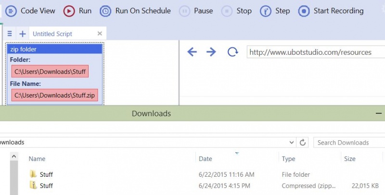Image resolution: width=385 pixels, height=195 pixels.
Task: Click the 22,015 KB size value
Action: coord(365,186)
